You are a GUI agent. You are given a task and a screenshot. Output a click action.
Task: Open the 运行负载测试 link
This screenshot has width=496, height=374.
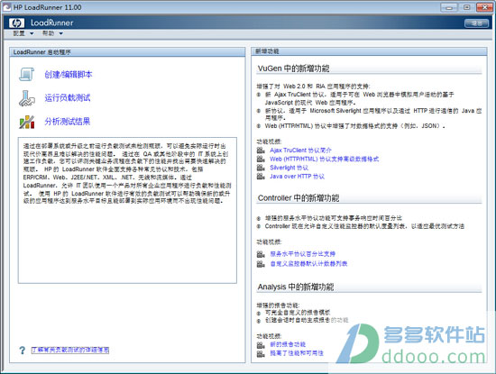pos(68,98)
